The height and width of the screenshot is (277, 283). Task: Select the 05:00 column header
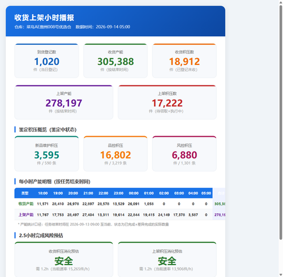(206, 193)
